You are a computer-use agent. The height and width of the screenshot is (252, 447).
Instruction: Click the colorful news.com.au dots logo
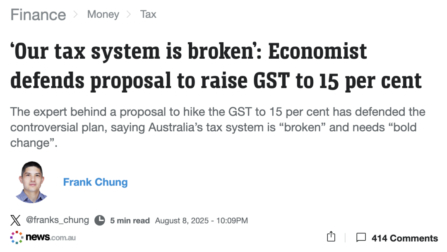(x=17, y=238)
